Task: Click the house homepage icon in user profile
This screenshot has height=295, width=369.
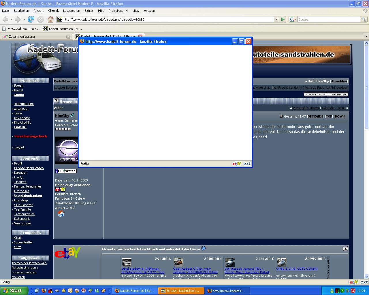Action: pyautogui.click(x=61, y=213)
